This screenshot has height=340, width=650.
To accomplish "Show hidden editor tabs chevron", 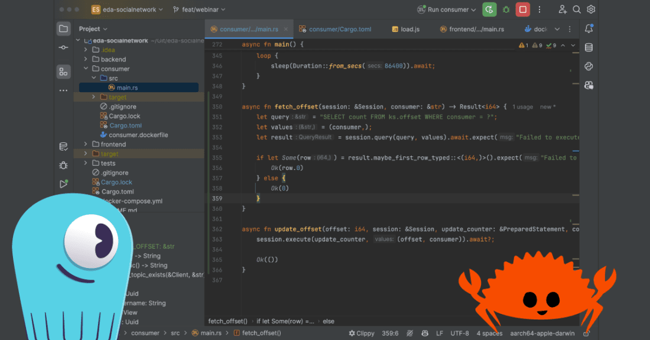I will pos(557,29).
